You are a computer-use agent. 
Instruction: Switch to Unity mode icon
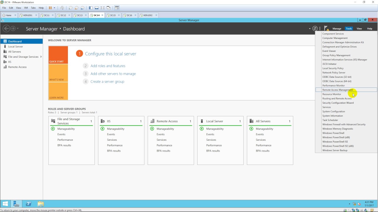click(108, 8)
